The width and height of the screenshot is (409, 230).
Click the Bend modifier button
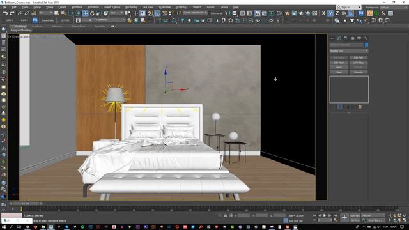pos(339,67)
